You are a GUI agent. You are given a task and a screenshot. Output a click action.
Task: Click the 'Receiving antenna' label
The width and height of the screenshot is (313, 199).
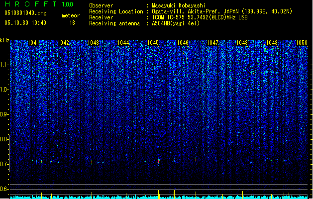(114, 23)
